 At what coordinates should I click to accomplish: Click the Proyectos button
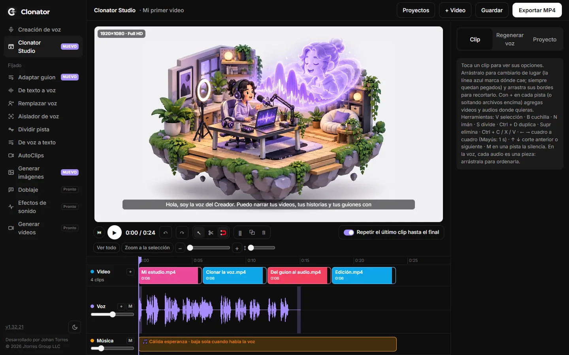pos(416,10)
